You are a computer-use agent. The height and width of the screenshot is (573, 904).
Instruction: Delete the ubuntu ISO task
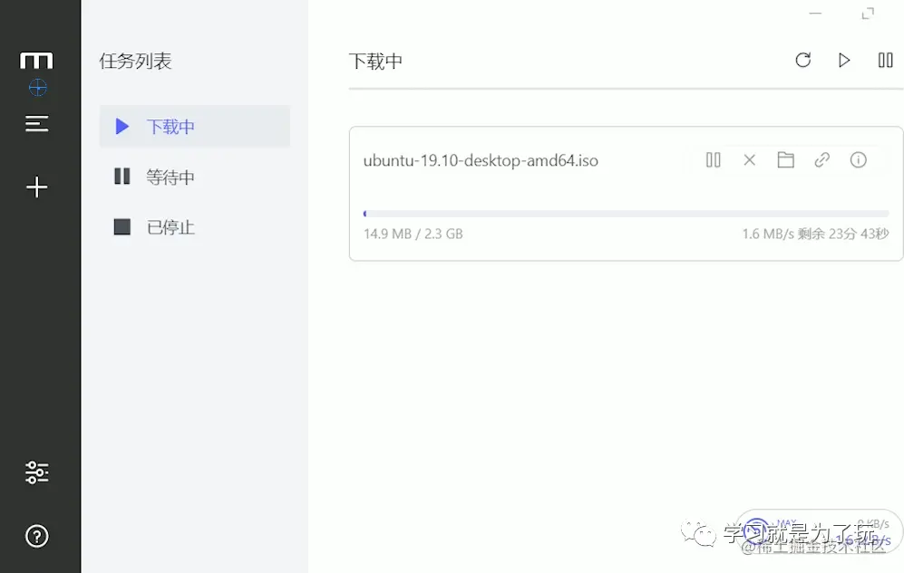(x=749, y=159)
